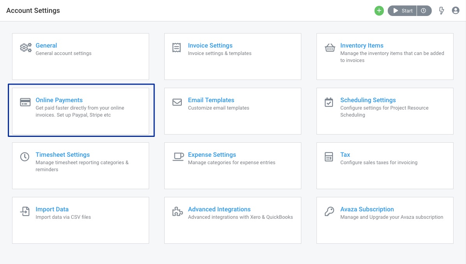Click the 'General account settings' description text

[63, 53]
